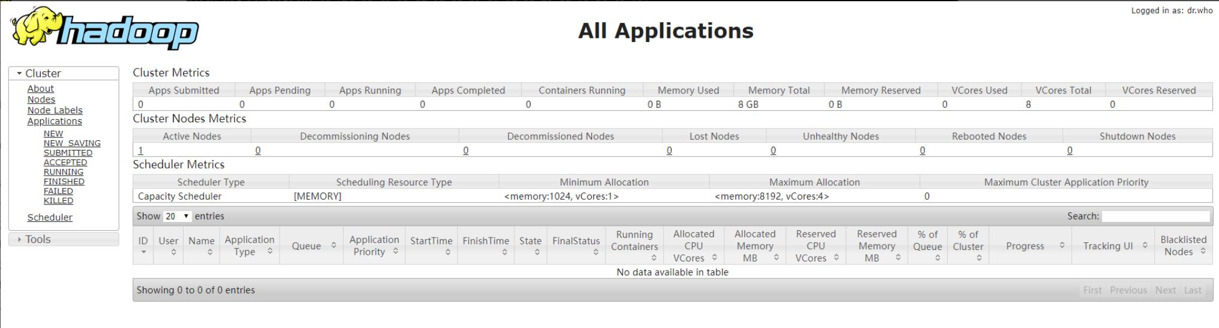Click the Search input field
Viewport: 1219px width, 328px height.
(1155, 216)
